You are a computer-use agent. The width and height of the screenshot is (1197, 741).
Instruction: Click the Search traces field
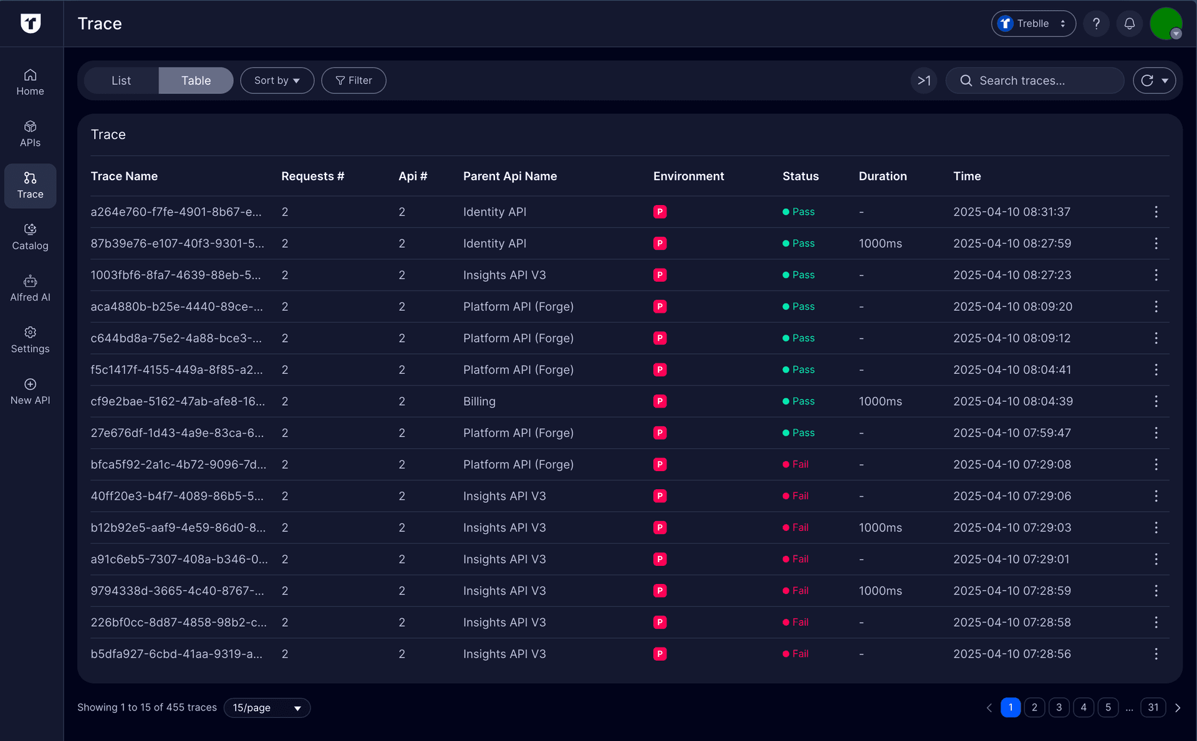[1035, 80]
